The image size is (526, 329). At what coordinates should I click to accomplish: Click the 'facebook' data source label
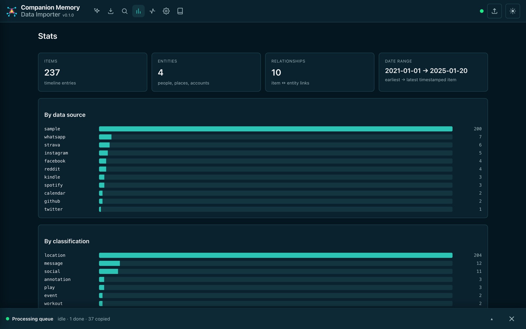55,161
